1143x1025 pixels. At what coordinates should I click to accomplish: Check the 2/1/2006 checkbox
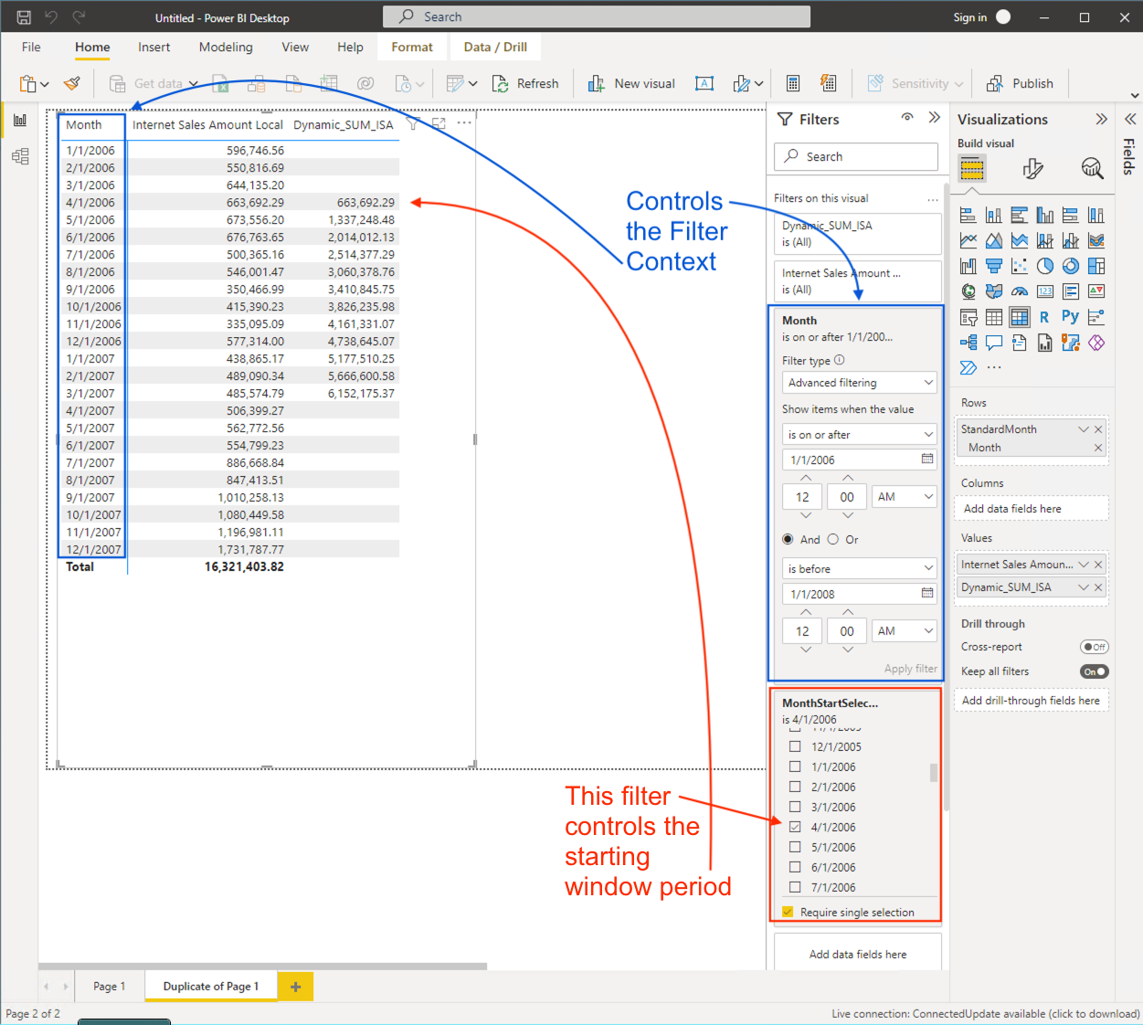click(795, 787)
